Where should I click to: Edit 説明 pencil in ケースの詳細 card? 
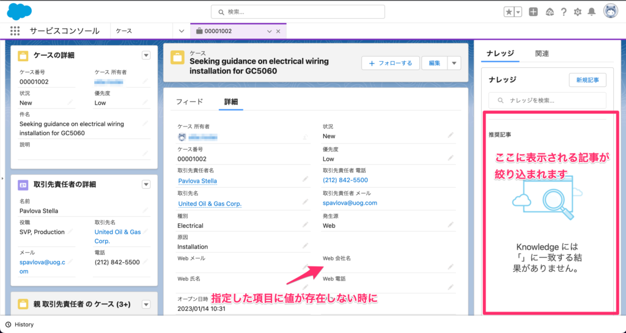tap(145, 153)
